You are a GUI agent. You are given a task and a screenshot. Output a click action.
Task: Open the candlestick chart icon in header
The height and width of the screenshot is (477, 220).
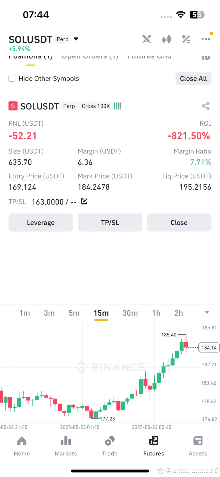pyautogui.click(x=166, y=39)
